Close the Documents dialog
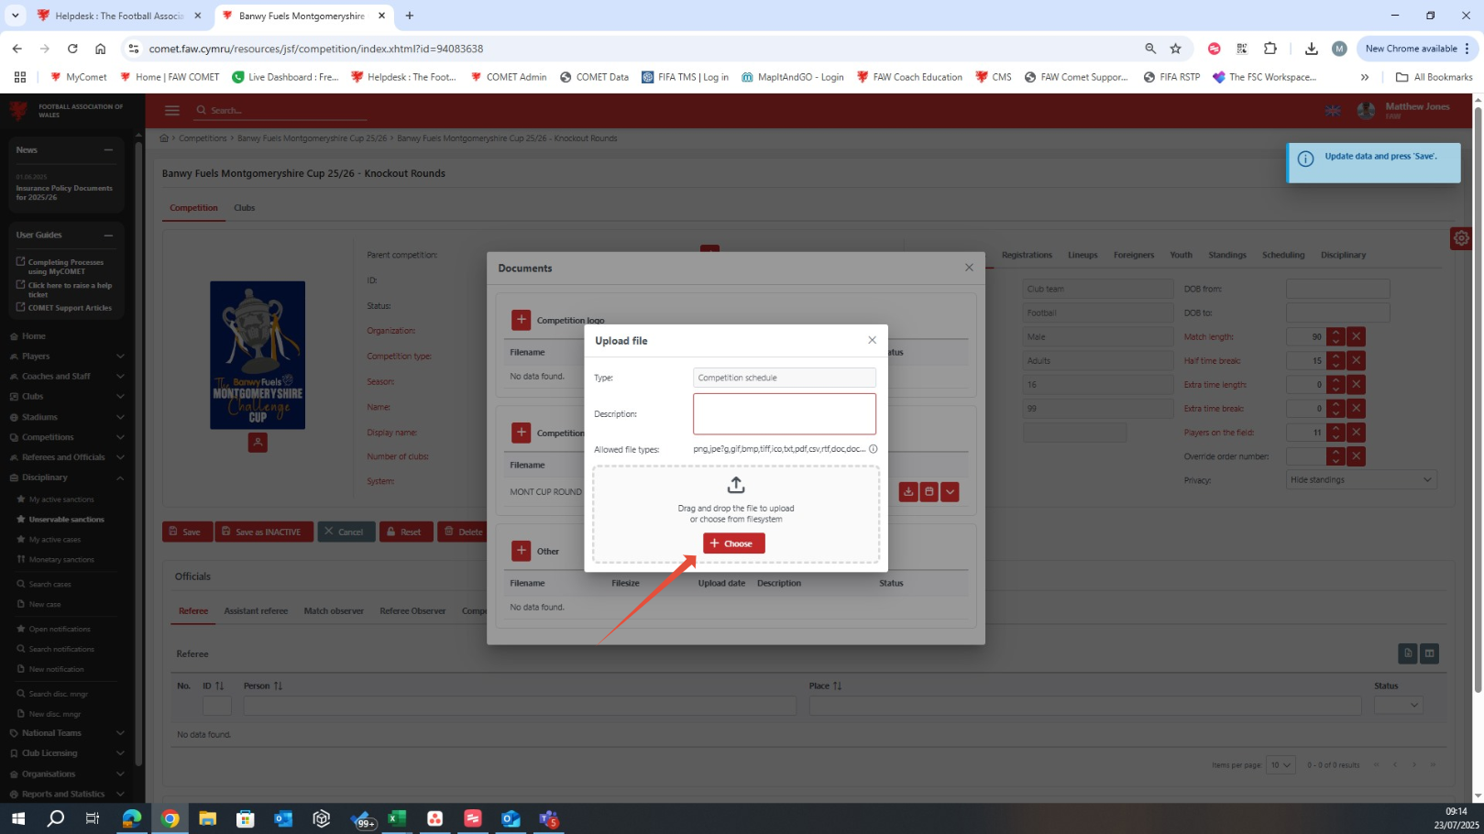The height and width of the screenshot is (834, 1484). (x=969, y=268)
